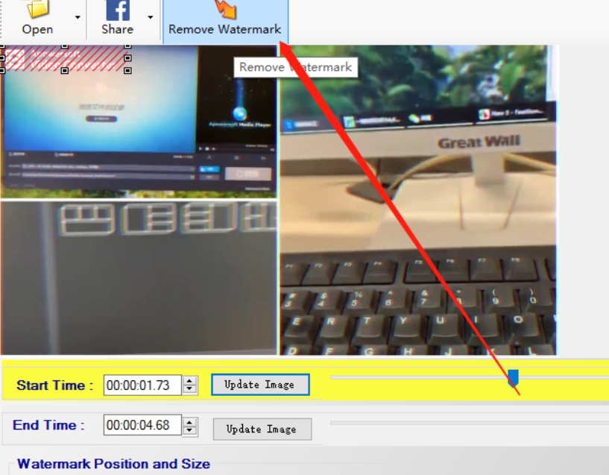This screenshot has height=475, width=609.
Task: Decrease End Time with down spinner
Action: pyautogui.click(x=190, y=430)
